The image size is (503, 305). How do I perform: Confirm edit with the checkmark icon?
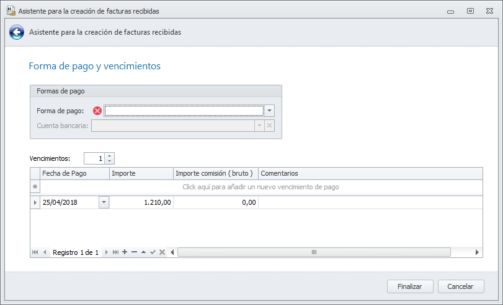(x=153, y=252)
